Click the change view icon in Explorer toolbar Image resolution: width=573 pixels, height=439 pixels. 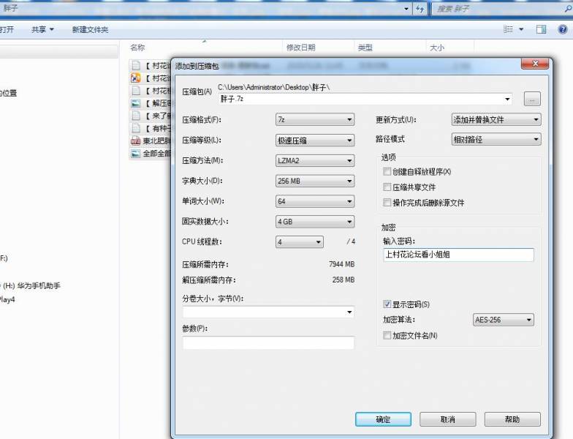509,29
